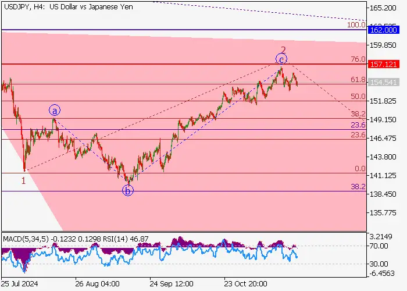The width and height of the screenshot is (407, 291).
Task: Click the 141.125 price axis value
Action: (x=383, y=176)
